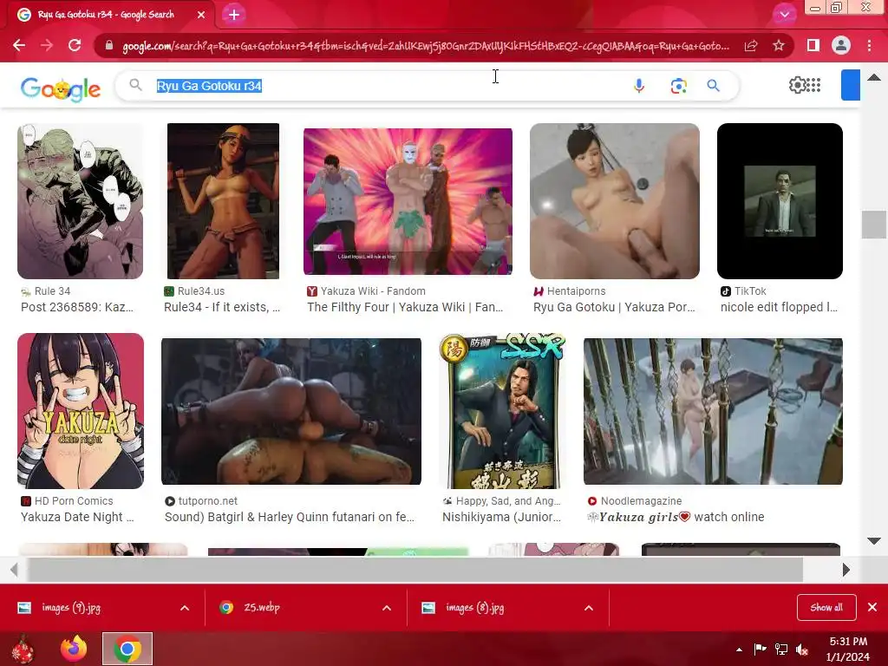Open the Nishikiyama SSR card thumbnail
The height and width of the screenshot is (666, 888).
[x=502, y=411]
